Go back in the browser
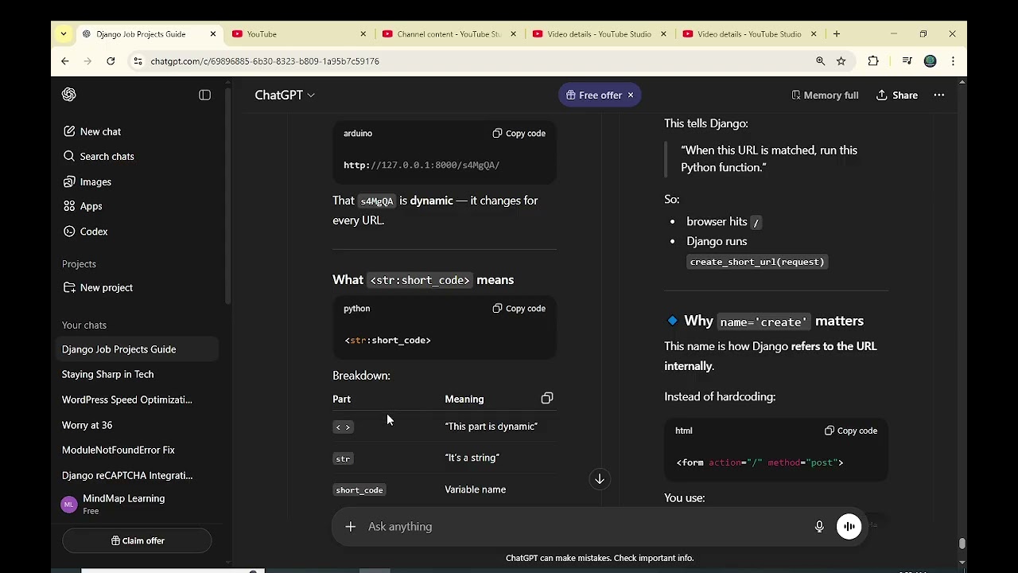 pos(65,61)
